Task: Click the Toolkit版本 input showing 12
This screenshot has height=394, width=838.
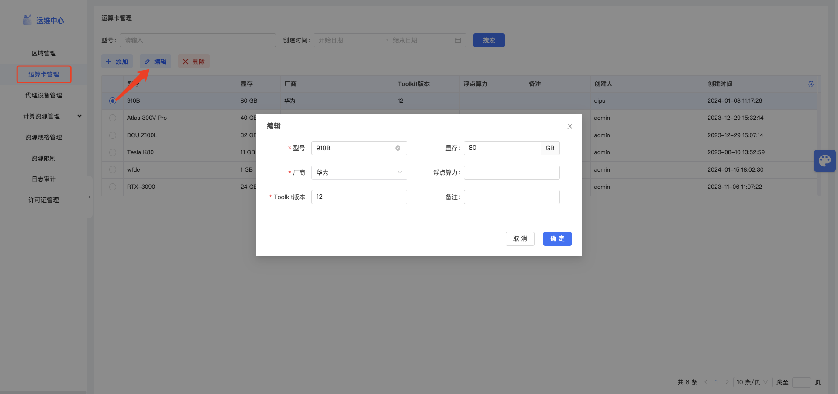Action: coord(359,197)
